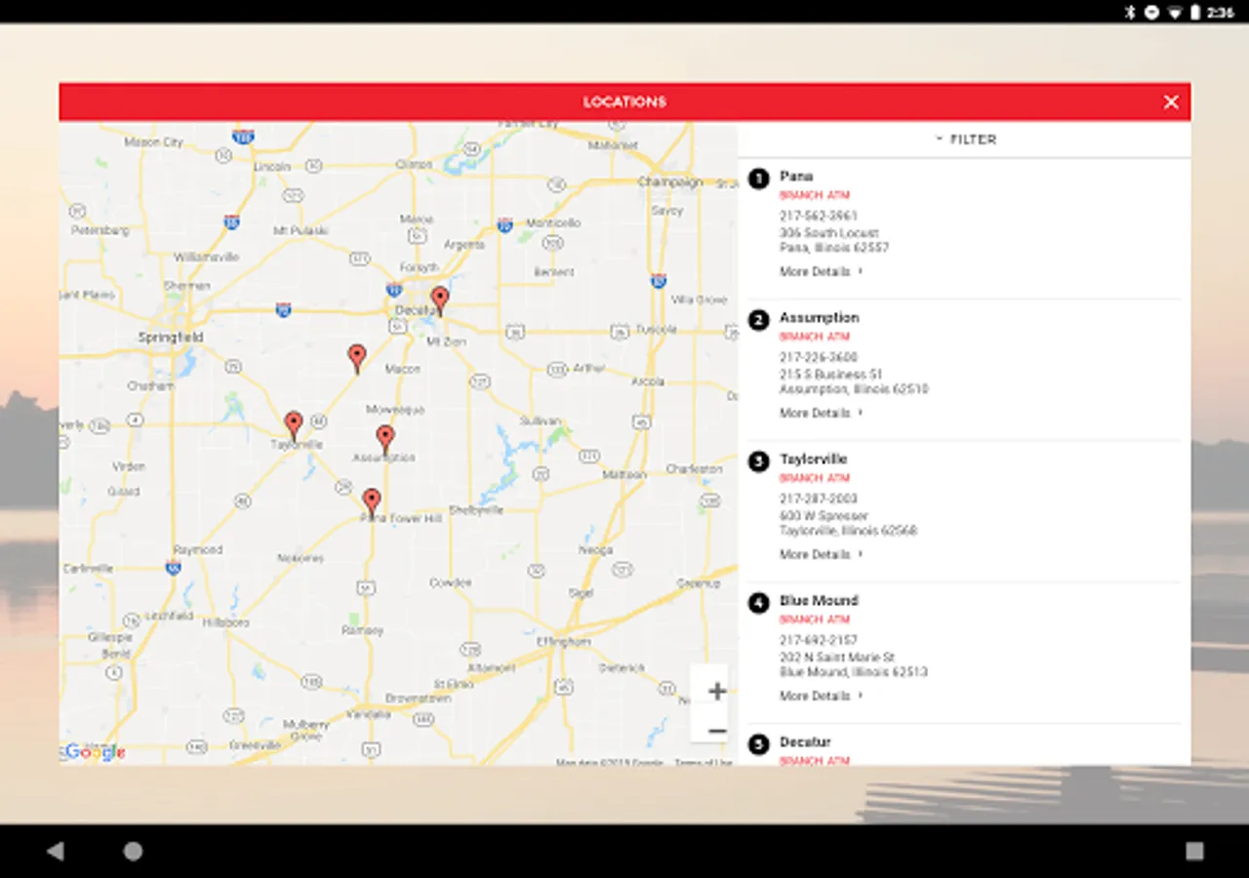Select the Decatur location title
1249x878 pixels.
coord(805,742)
